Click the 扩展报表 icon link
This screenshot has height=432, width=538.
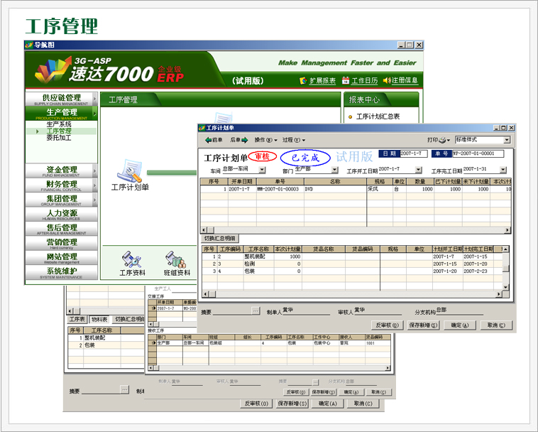coord(303,81)
